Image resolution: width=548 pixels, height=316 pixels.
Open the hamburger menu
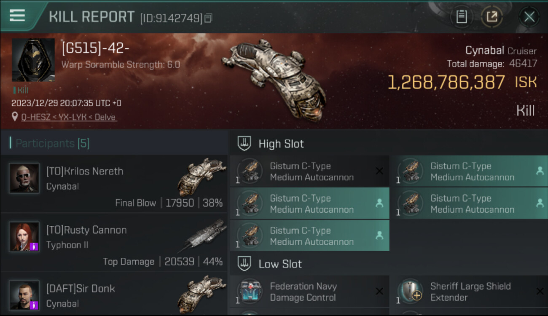(x=17, y=15)
